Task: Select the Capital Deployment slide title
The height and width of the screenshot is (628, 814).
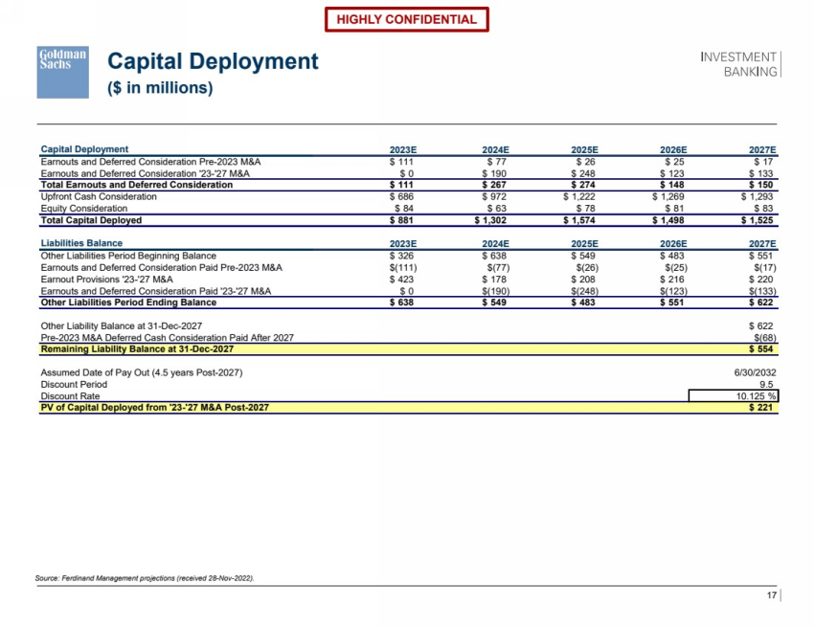Action: click(212, 62)
